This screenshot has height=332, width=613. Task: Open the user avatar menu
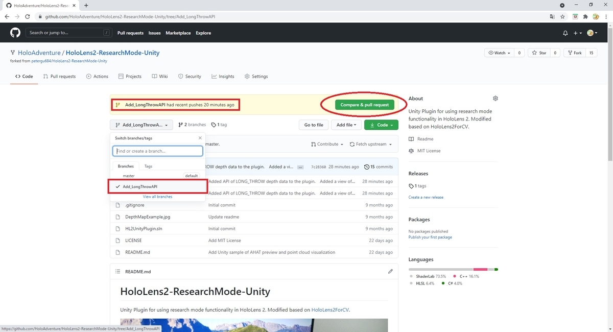592,33
